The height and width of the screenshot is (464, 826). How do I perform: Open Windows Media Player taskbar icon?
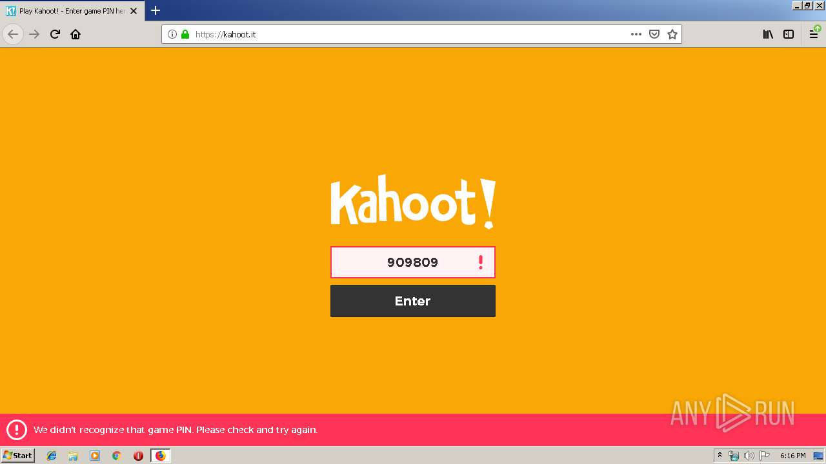click(95, 456)
